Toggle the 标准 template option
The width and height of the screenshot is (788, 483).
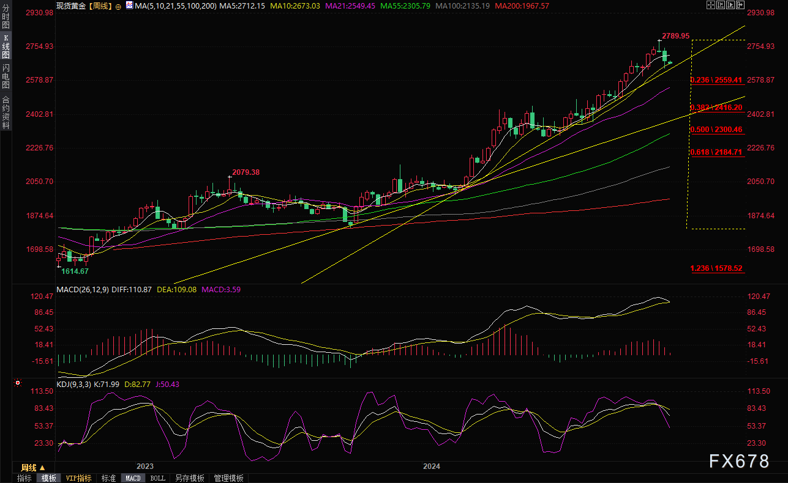pyautogui.click(x=108, y=478)
